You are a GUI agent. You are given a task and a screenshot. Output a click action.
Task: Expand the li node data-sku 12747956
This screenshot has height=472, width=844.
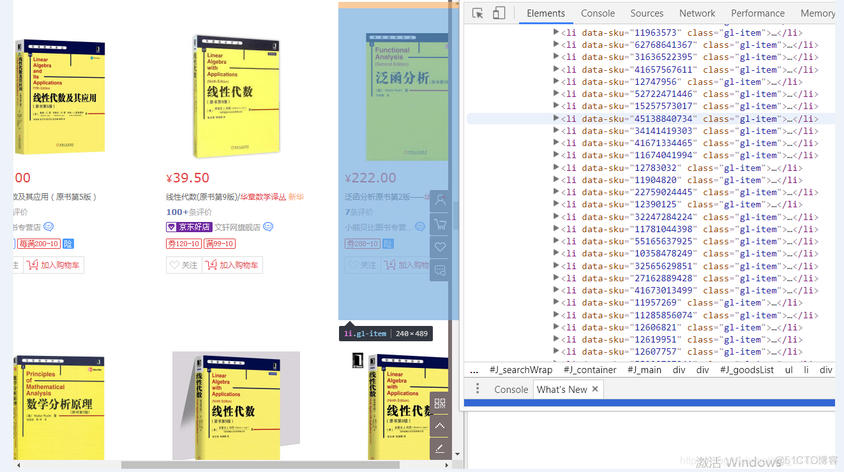(556, 82)
